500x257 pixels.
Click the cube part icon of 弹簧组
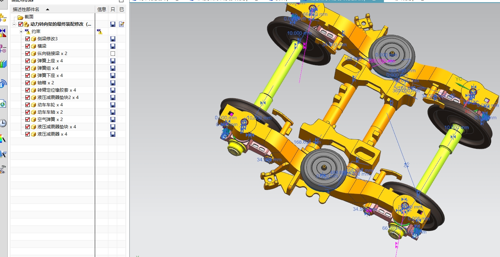(x=33, y=68)
